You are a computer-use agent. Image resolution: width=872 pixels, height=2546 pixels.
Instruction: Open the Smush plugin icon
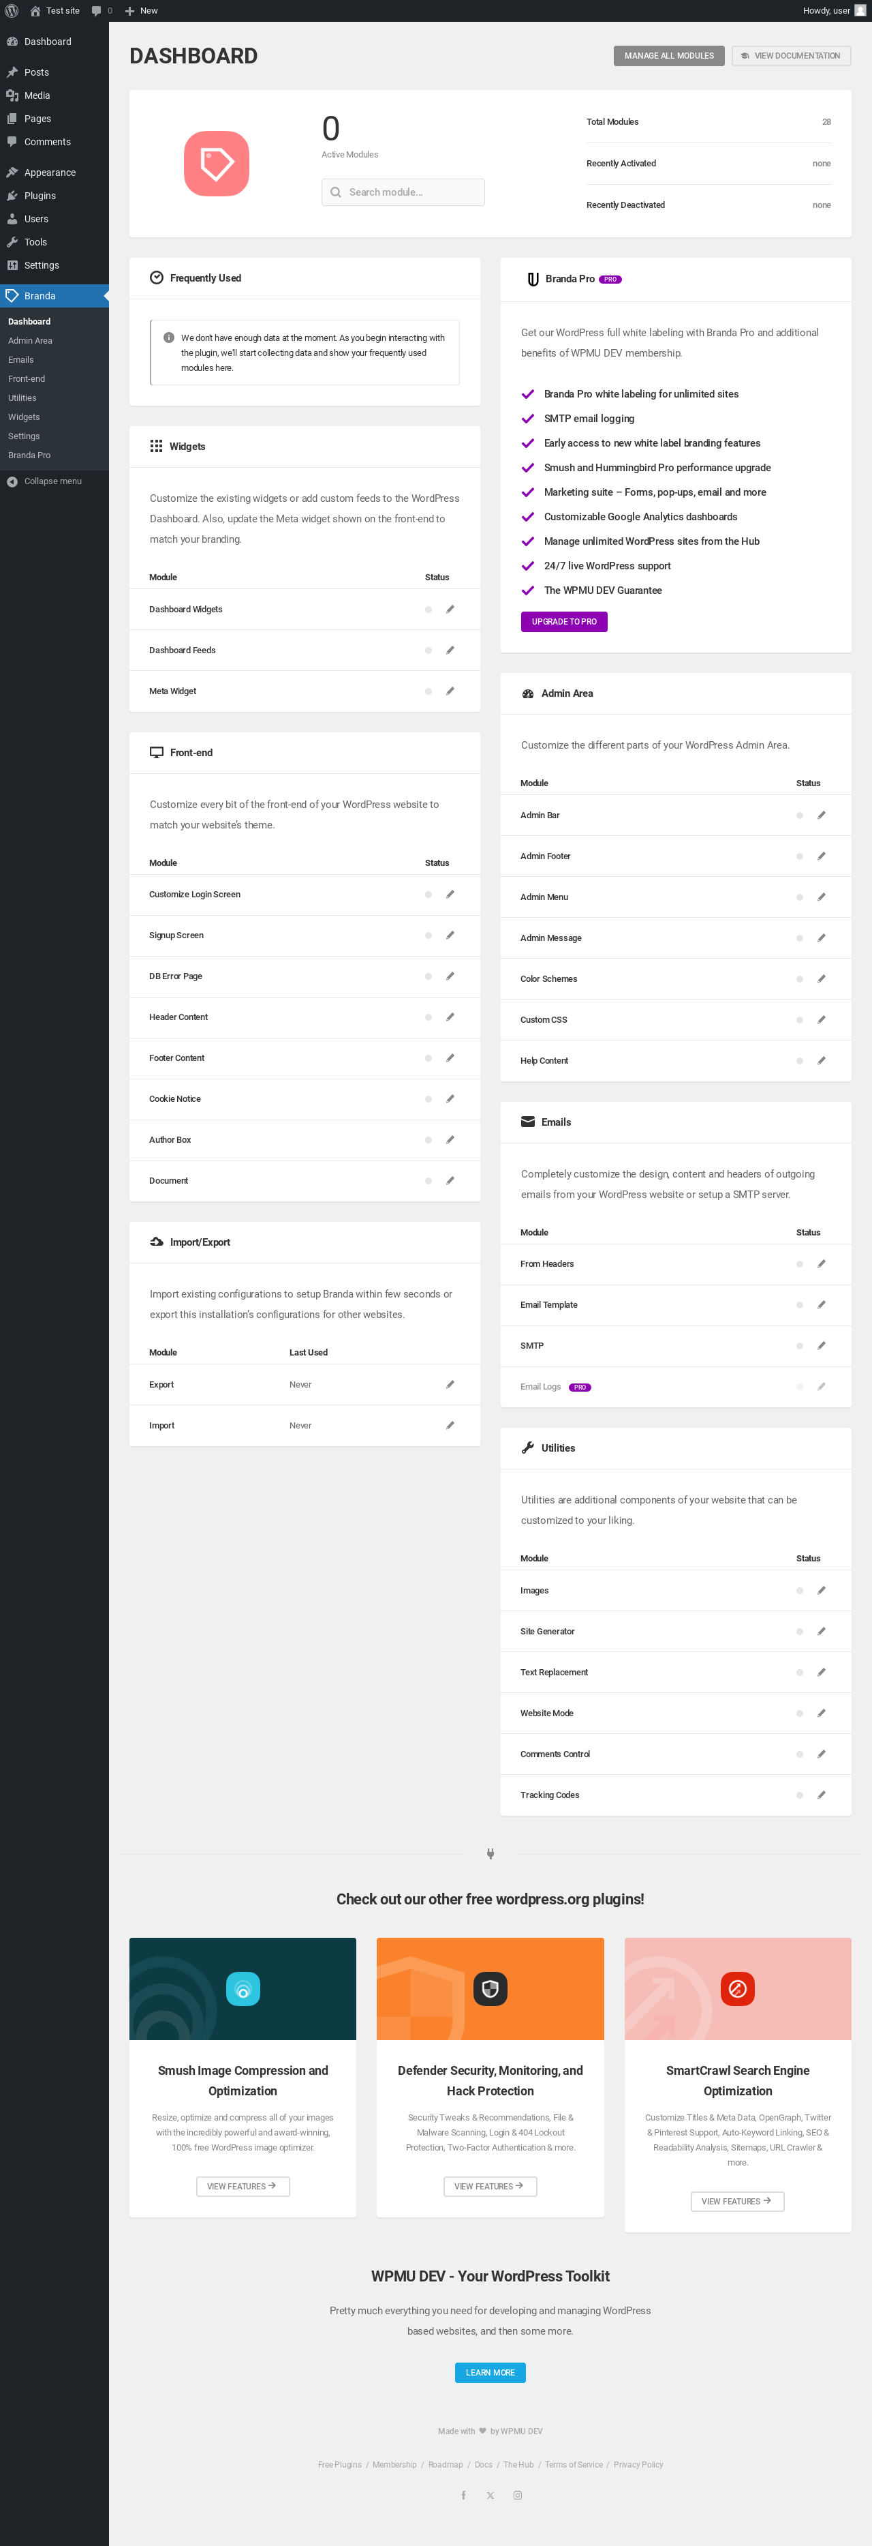(243, 1988)
